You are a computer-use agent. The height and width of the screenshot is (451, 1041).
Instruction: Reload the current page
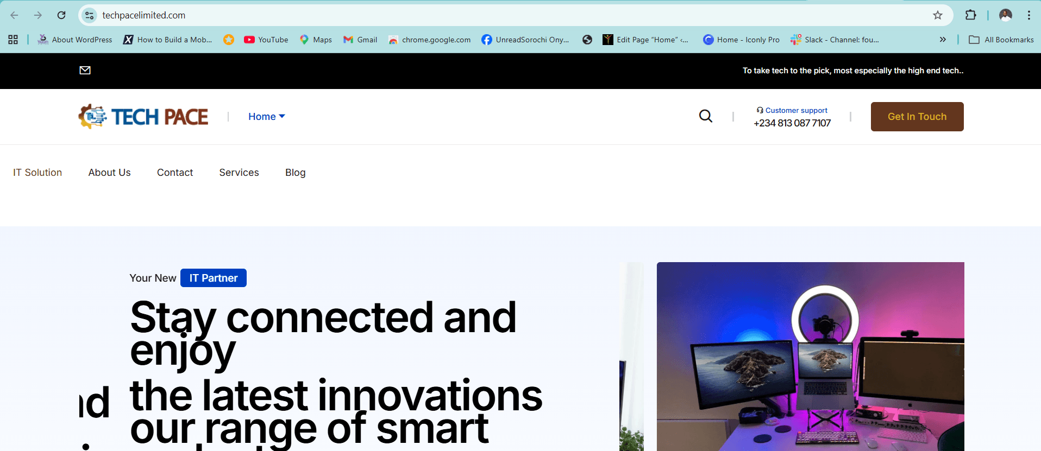pyautogui.click(x=61, y=15)
